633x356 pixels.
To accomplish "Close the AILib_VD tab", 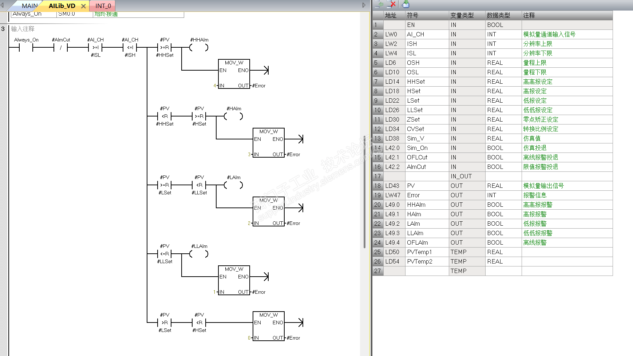I will 83,6.
